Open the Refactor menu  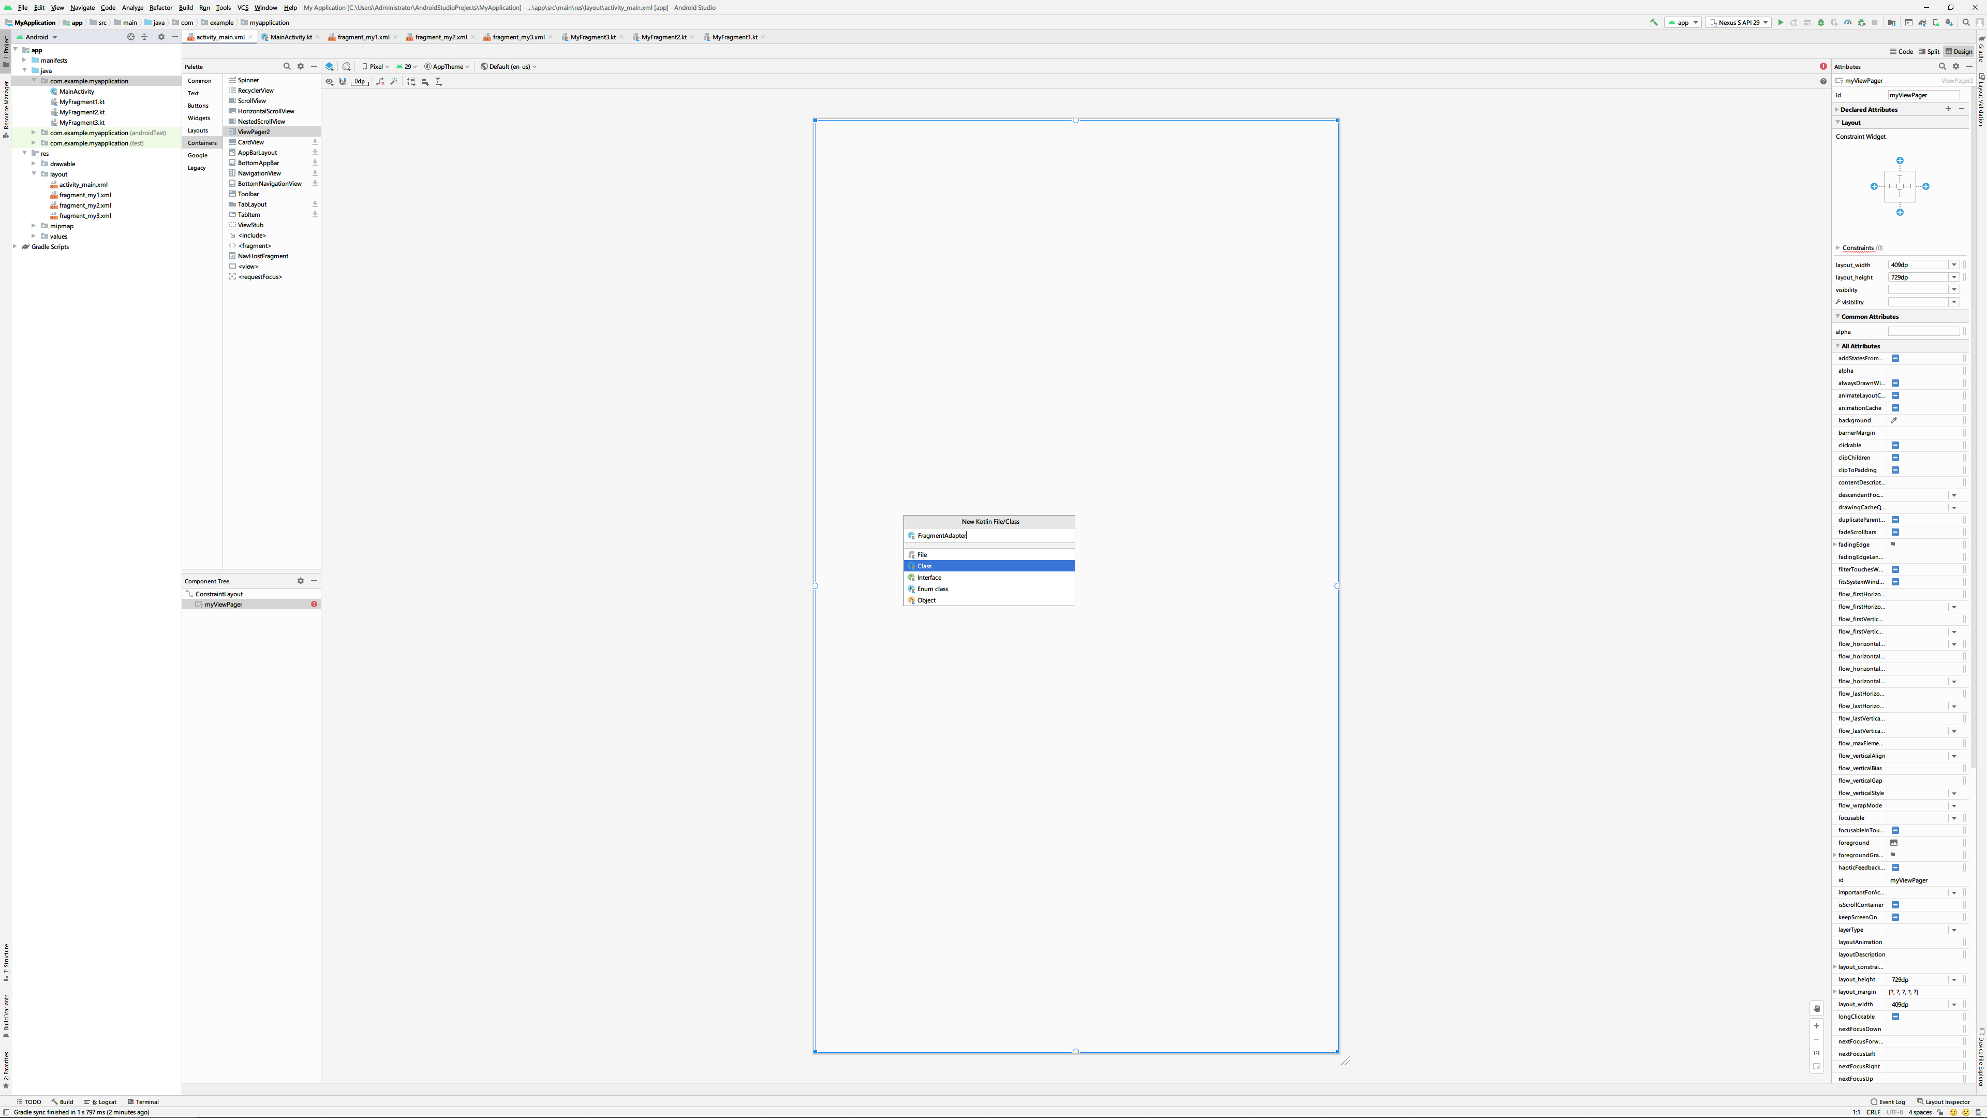160,8
